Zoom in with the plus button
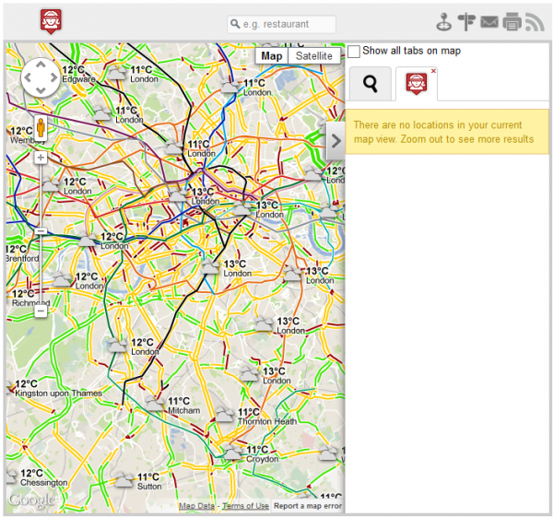553x517 pixels. click(41, 158)
